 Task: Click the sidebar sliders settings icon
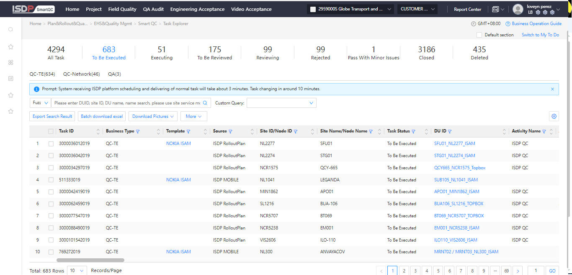click(x=11, y=79)
